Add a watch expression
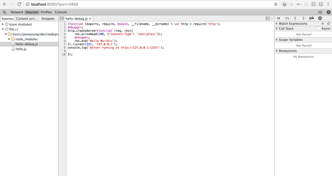Screen dimensions: 332x176 coord(323,24)
